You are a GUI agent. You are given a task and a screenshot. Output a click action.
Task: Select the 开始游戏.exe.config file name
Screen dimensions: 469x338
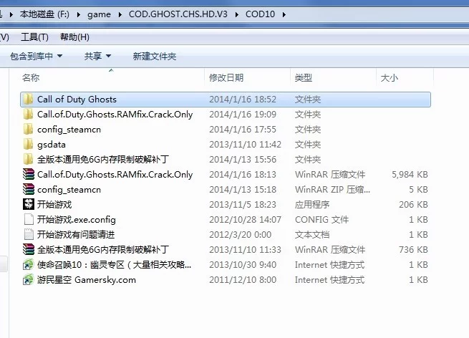(77, 220)
